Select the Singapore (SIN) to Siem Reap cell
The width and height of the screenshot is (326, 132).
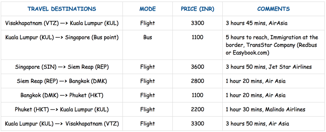click(62, 67)
